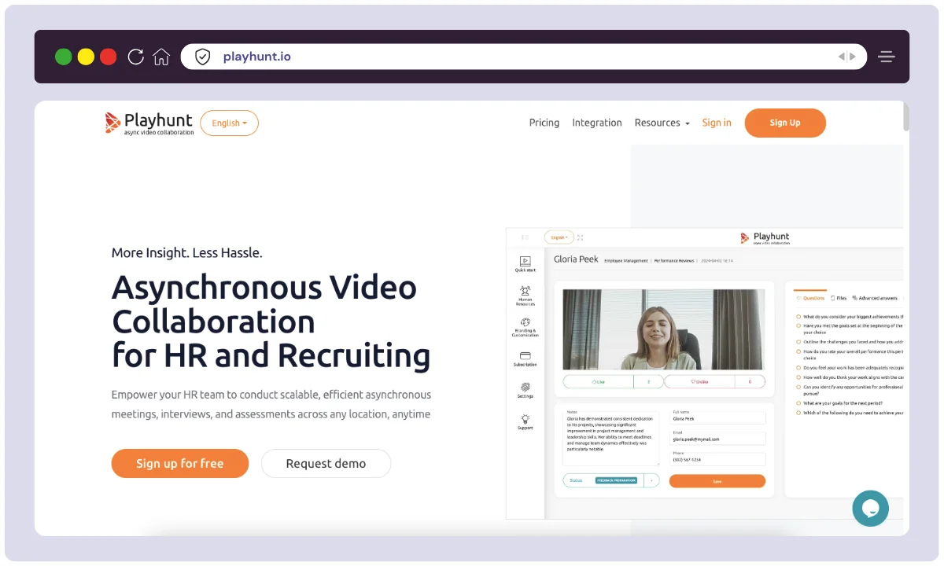The height and width of the screenshot is (566, 944).
Task: Click the green window control dot
Action: [63, 57]
